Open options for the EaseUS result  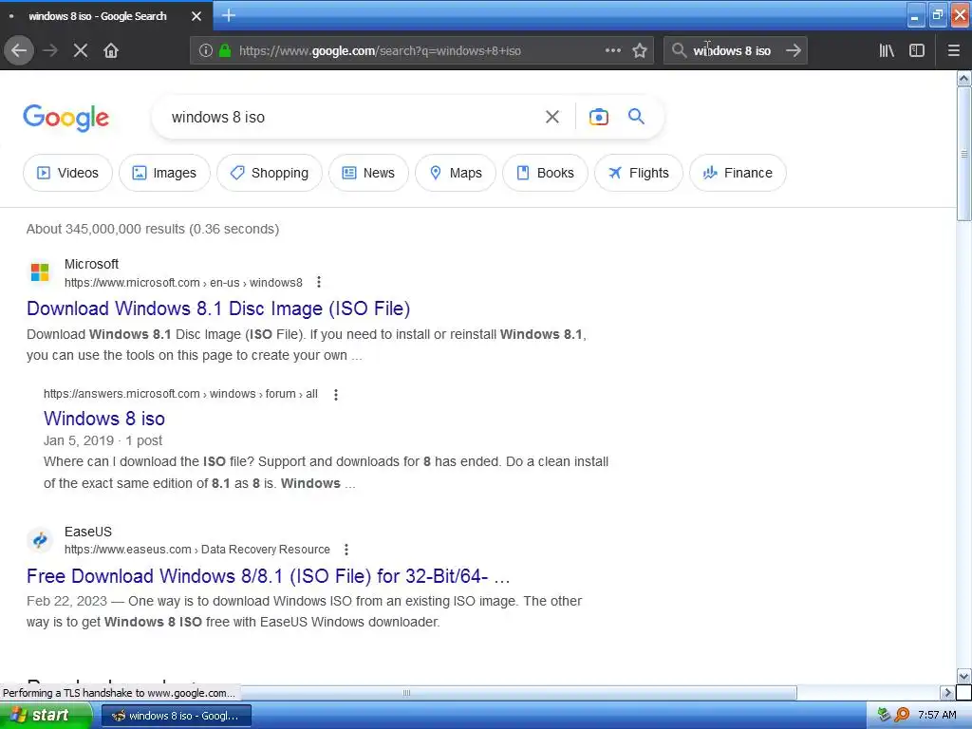346,550
